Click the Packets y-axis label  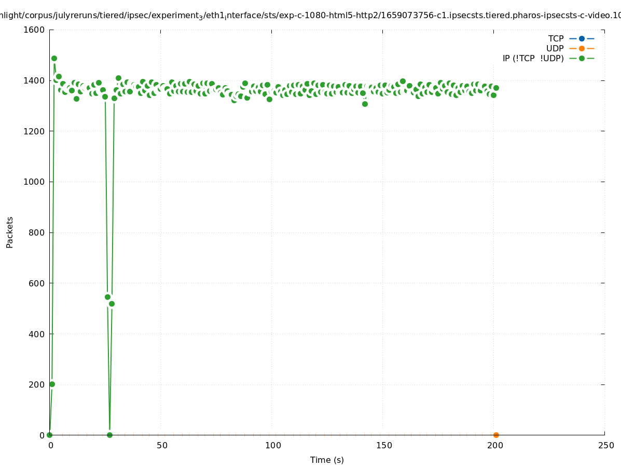10,232
